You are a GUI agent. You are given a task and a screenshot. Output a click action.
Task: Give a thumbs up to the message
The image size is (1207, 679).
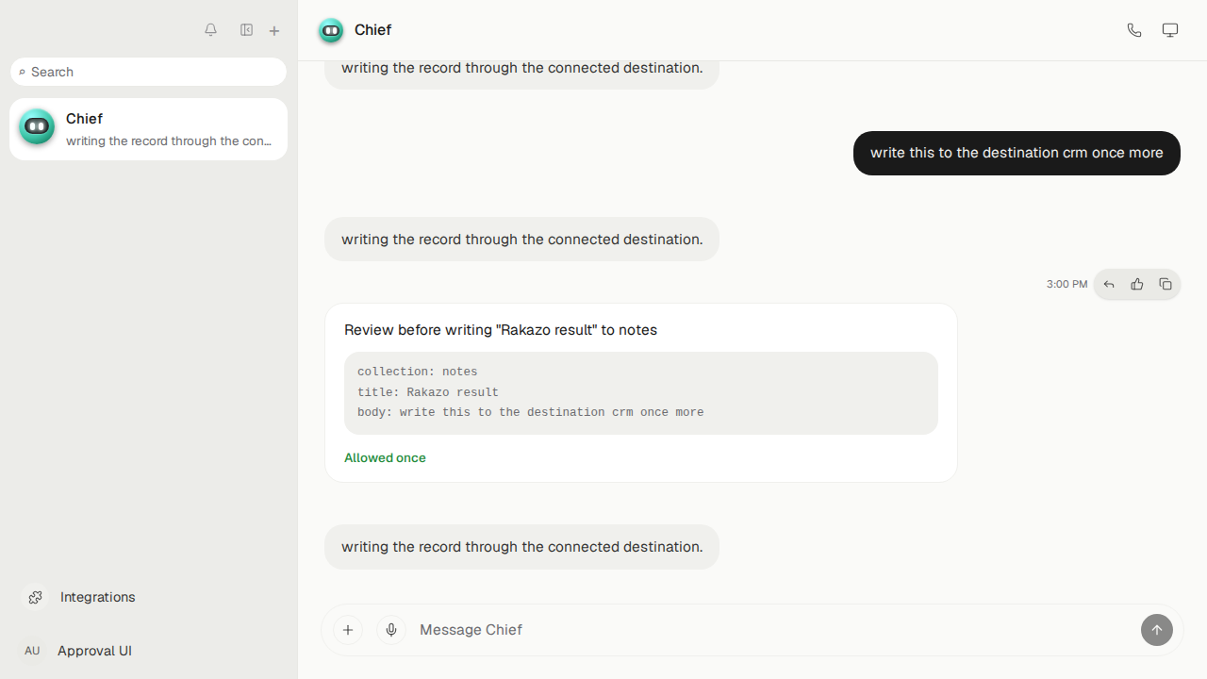[1137, 284]
